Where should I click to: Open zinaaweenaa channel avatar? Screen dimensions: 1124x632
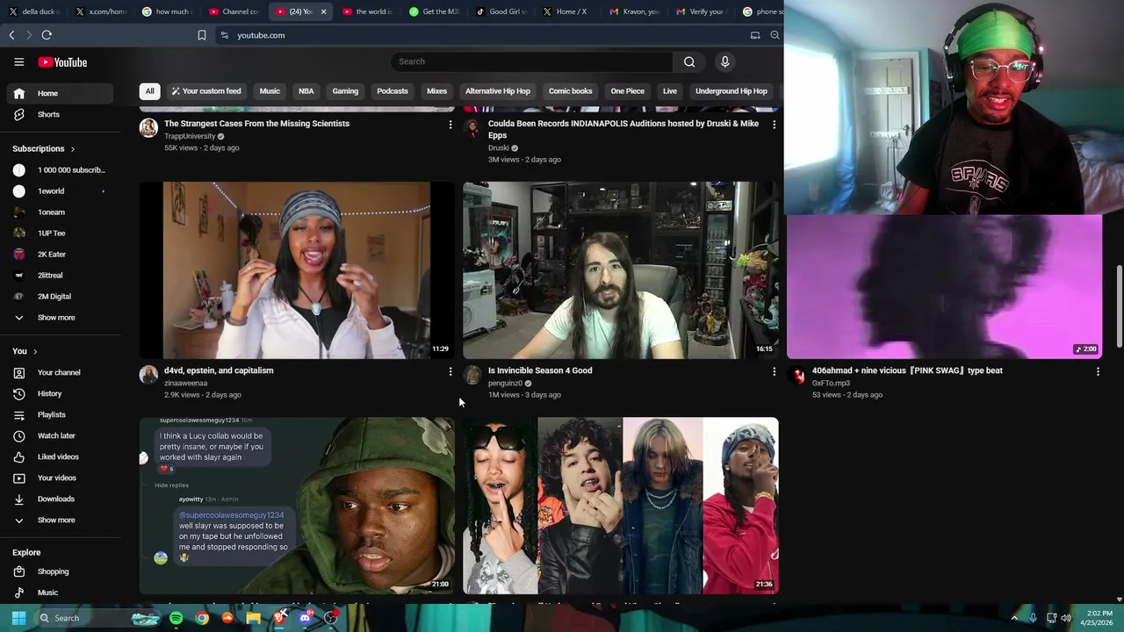[x=148, y=376]
